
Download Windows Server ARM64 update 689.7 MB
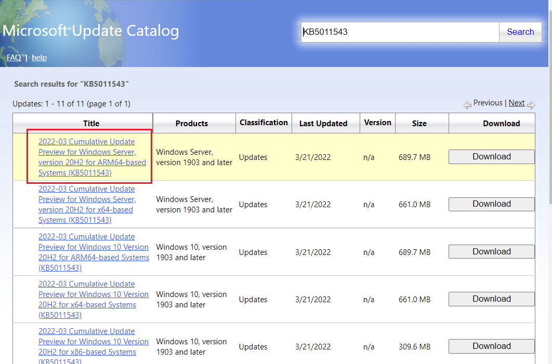(x=492, y=157)
